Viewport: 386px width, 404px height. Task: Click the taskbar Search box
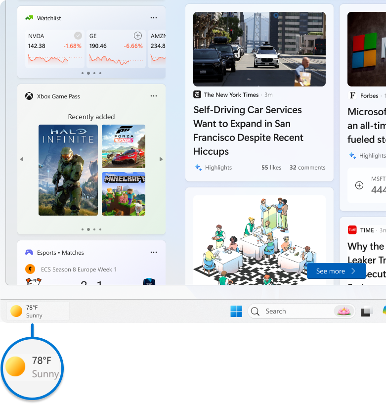[x=292, y=311]
